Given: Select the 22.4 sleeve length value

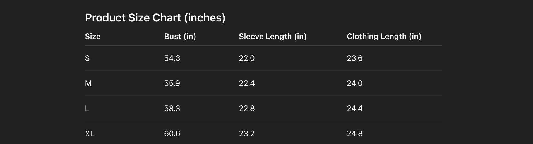Looking at the screenshot, I should pyautogui.click(x=247, y=83).
